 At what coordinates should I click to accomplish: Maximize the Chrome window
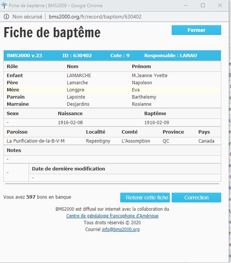point(203,5)
